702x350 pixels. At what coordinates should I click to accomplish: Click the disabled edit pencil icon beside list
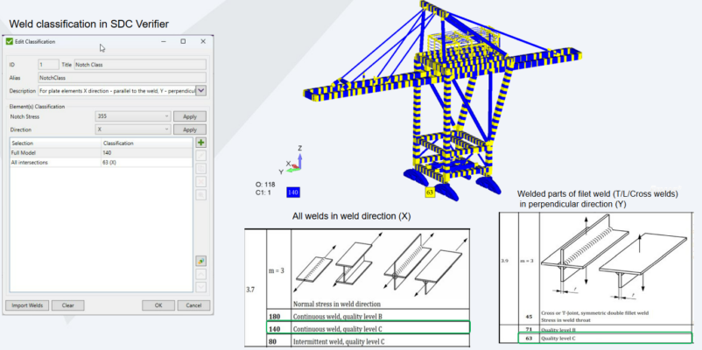(x=201, y=156)
